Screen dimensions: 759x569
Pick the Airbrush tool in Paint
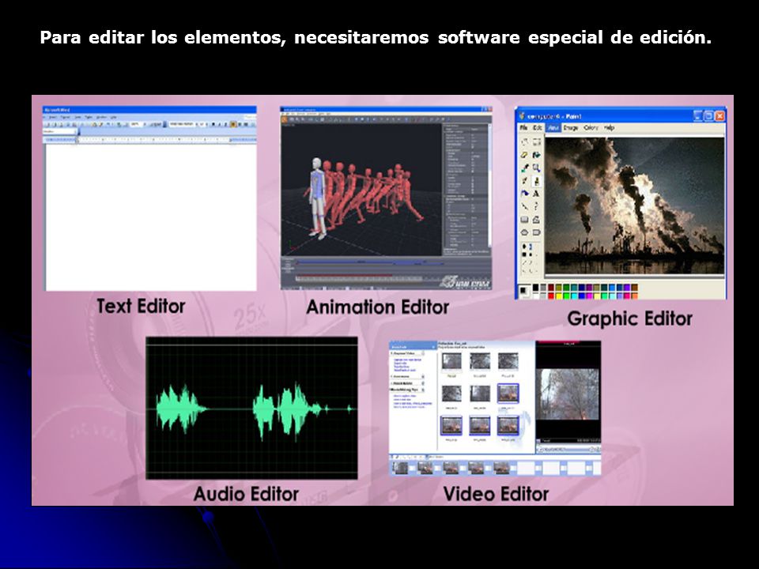pyautogui.click(x=524, y=194)
